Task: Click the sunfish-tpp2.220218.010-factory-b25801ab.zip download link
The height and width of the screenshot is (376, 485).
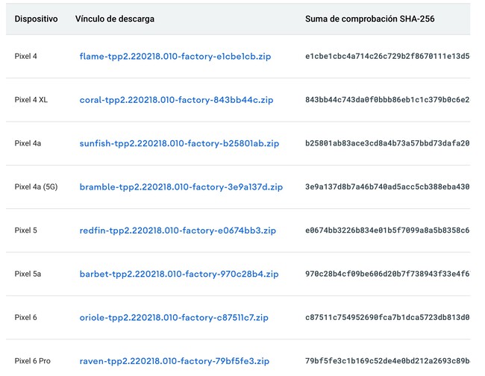Action: (179, 143)
